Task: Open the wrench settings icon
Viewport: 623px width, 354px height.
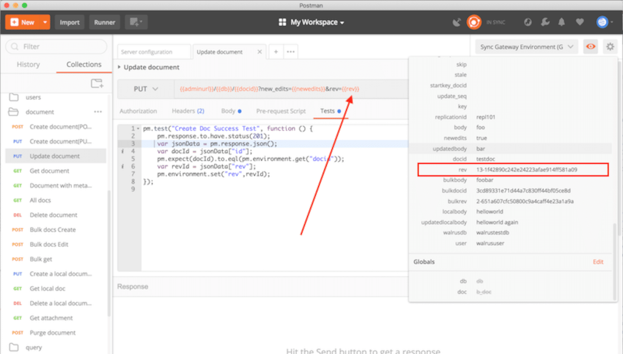Action: [545, 22]
